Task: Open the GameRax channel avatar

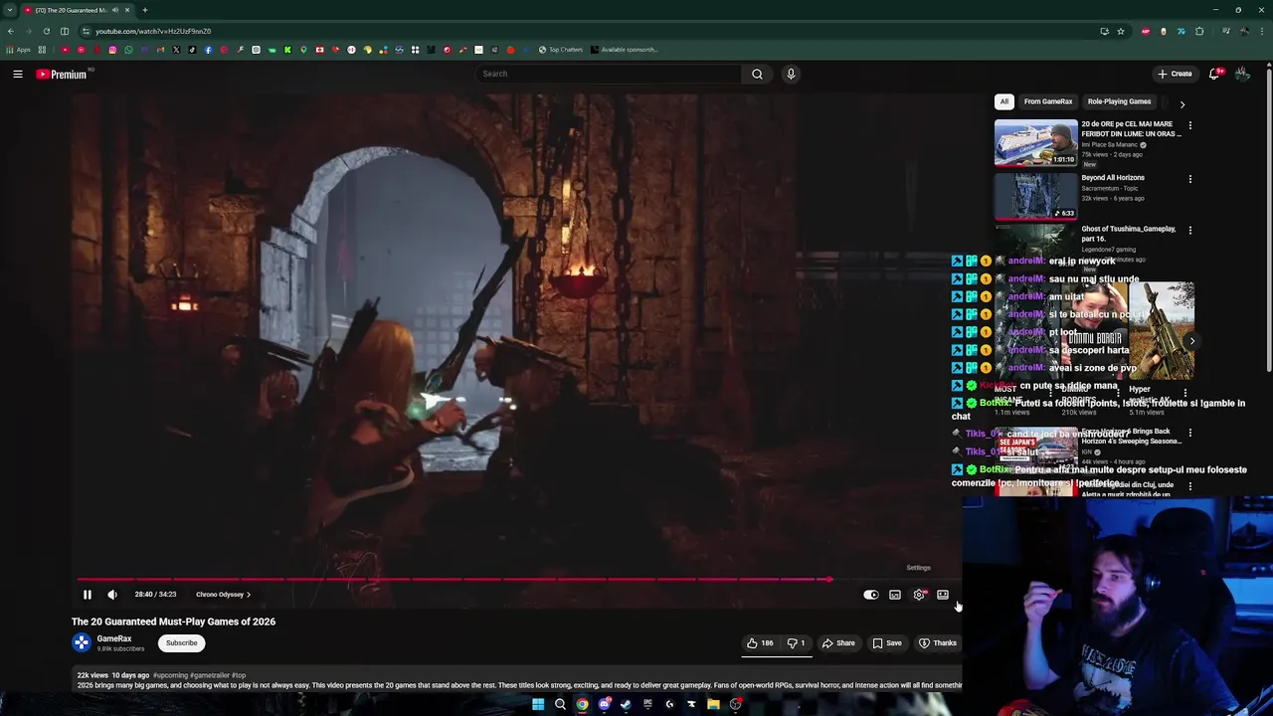Action: click(x=82, y=642)
